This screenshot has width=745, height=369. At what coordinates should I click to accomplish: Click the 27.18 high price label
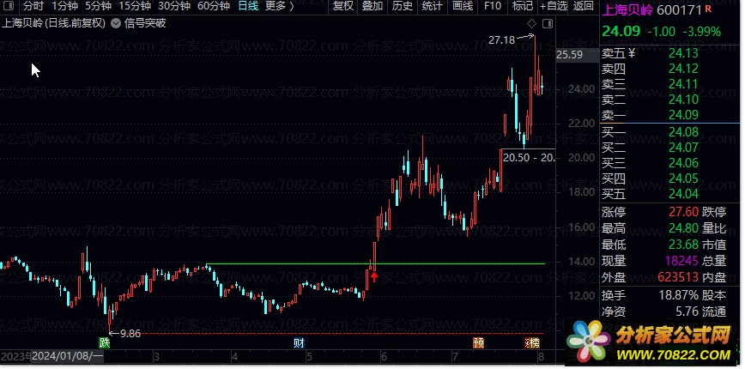click(502, 39)
